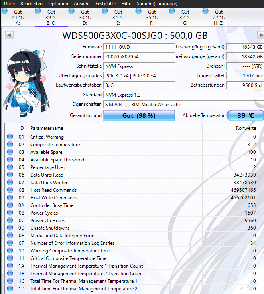The image size is (264, 294).
Task: Open the Ansicht menu
Action: tap(82, 4)
